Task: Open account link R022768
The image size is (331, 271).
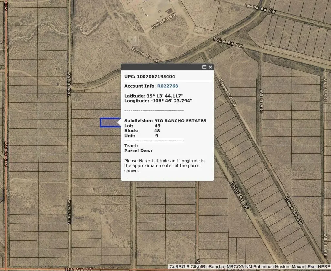Action: point(167,86)
